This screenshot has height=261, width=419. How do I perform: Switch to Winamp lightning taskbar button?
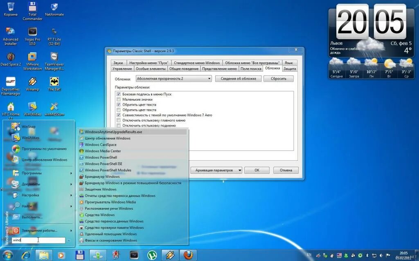tap(170, 255)
